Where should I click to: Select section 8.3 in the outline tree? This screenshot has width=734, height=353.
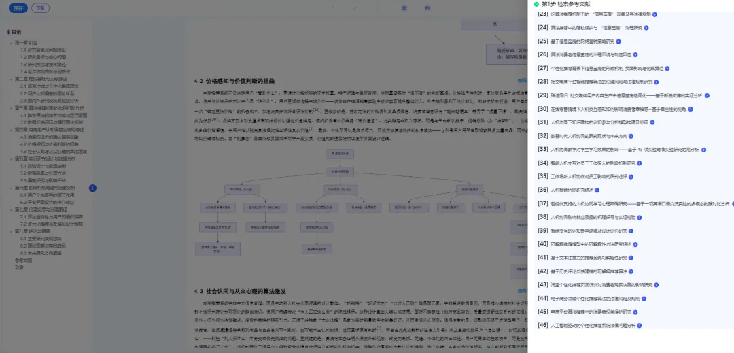coord(41,253)
